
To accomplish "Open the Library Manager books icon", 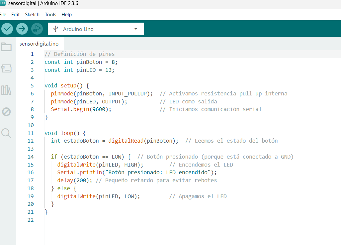I will click(x=6, y=90).
